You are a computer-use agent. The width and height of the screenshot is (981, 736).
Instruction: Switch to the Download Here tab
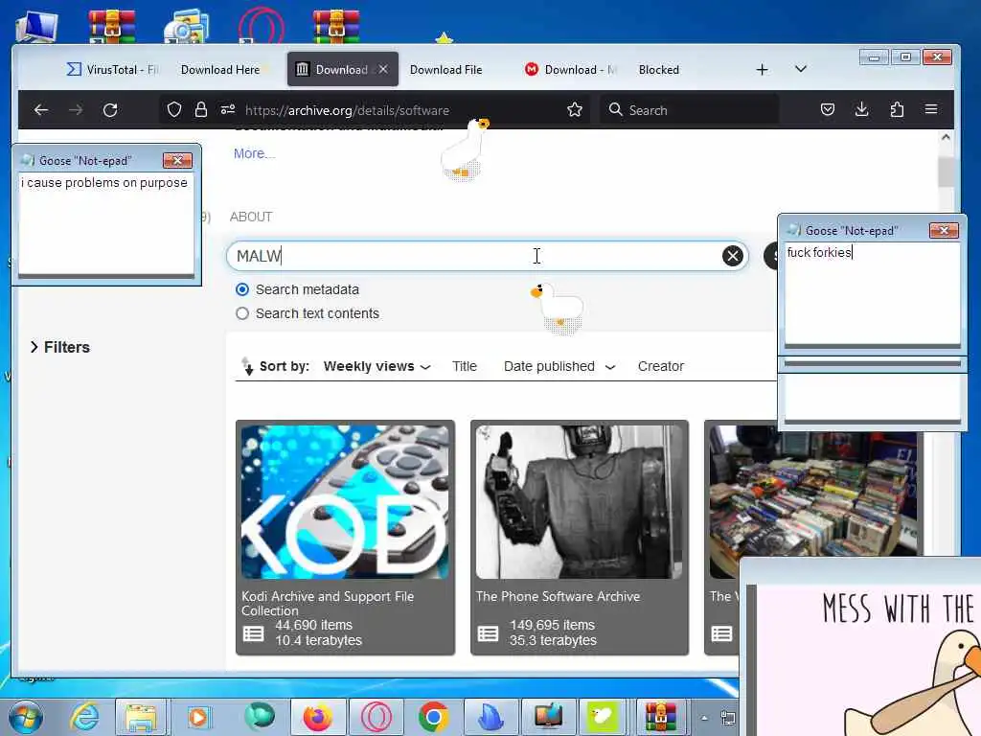click(220, 69)
